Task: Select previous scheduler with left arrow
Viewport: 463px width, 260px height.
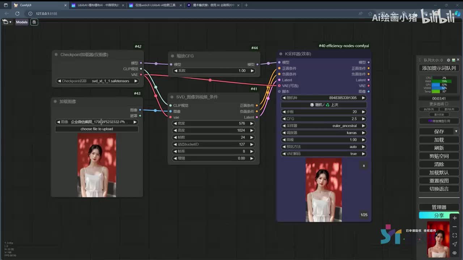Action: pyautogui.click(x=284, y=133)
